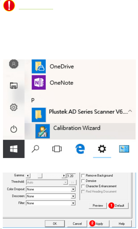
Task: Select the letter P section header
Action: [33, 100]
